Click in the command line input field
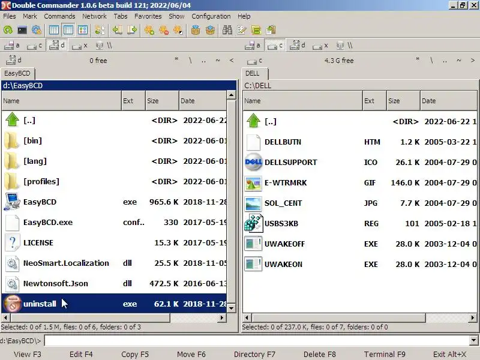The image size is (480, 360). point(257,340)
